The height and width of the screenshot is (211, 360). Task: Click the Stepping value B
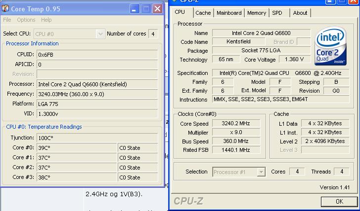coord(336,82)
